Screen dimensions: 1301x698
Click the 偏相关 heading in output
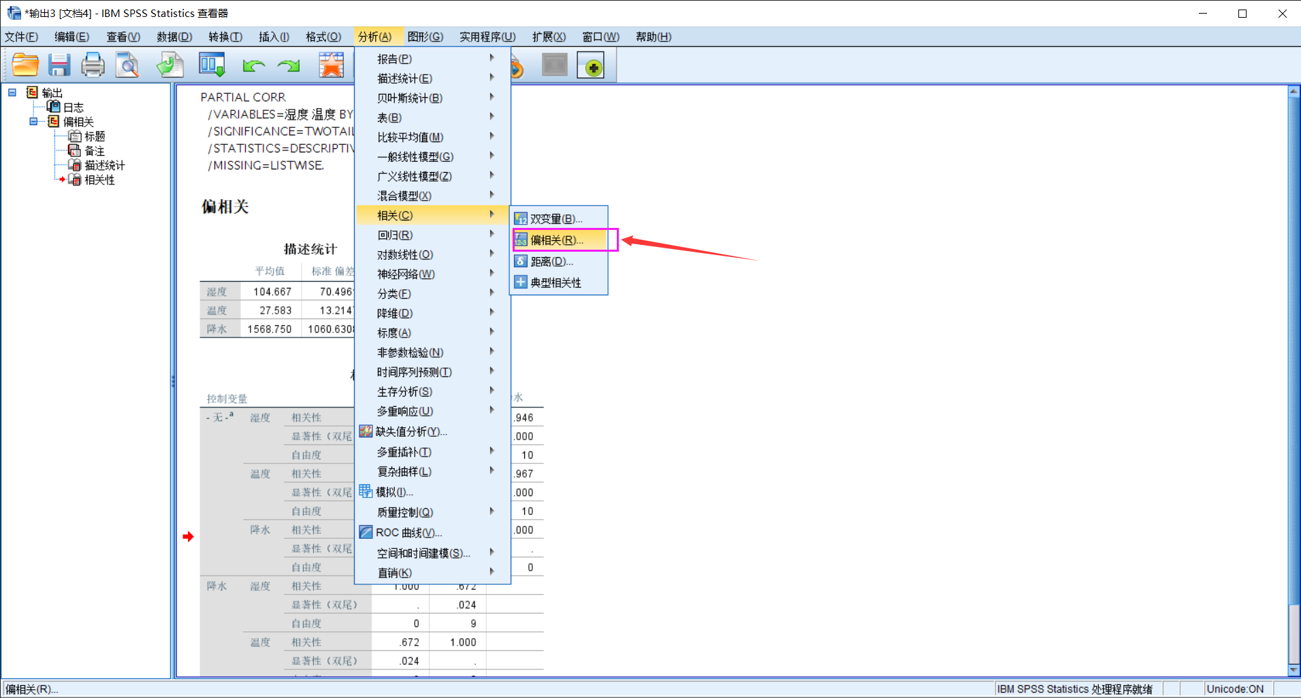(225, 207)
